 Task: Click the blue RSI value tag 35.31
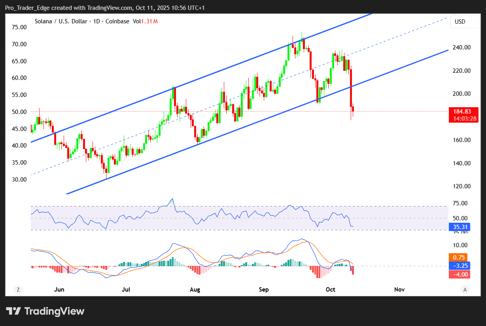click(x=459, y=227)
